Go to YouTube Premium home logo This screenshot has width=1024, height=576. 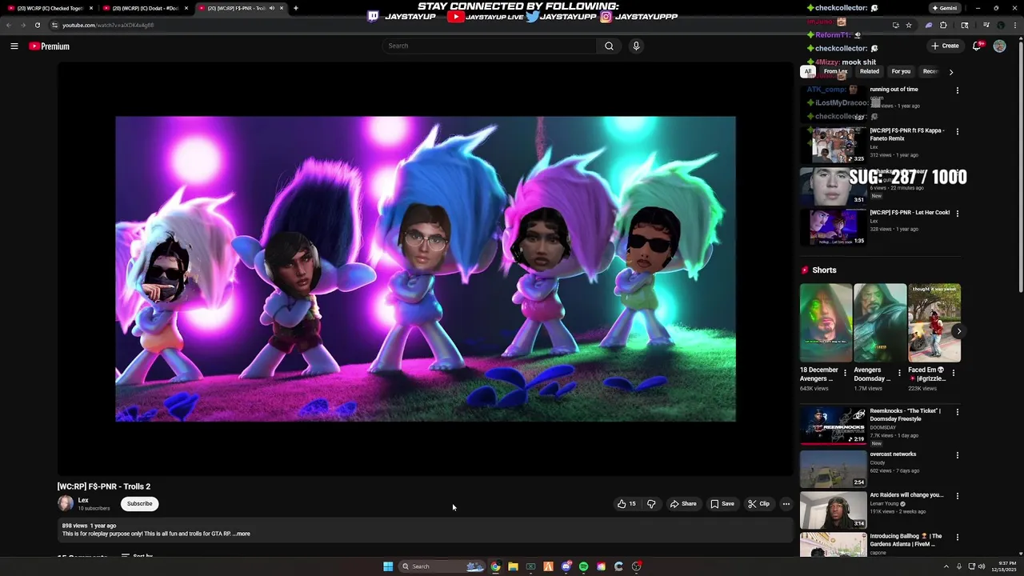click(50, 46)
